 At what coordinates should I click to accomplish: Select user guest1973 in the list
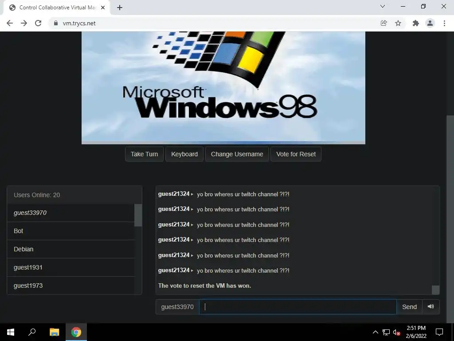pyautogui.click(x=70, y=285)
